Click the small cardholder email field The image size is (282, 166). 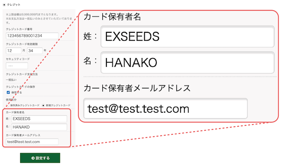coord(32,142)
